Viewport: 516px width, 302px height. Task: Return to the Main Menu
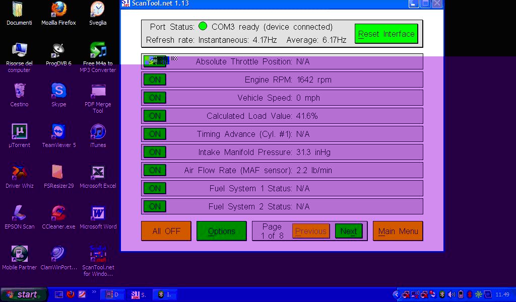point(398,231)
